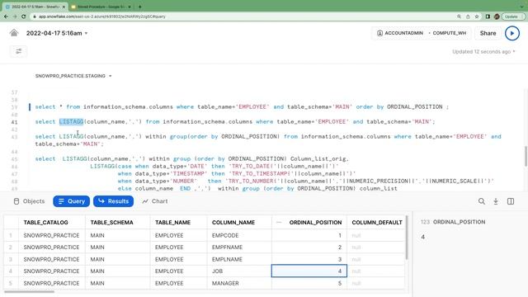The image size is (528, 297).
Task: Close the Stored Procedure browser tab
Action: [130, 7]
